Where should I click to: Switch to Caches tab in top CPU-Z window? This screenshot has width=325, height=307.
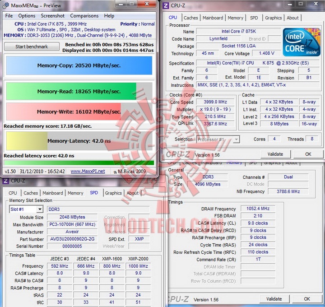[190, 18]
